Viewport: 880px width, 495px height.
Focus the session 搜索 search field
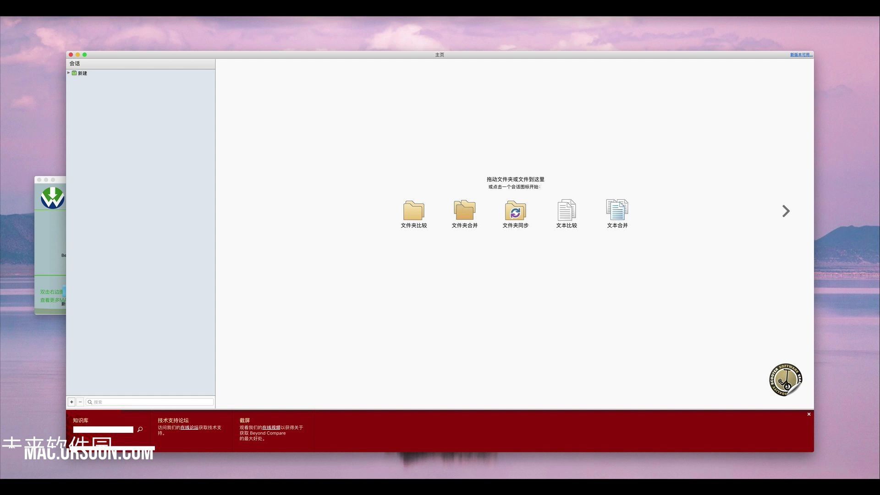[150, 402]
